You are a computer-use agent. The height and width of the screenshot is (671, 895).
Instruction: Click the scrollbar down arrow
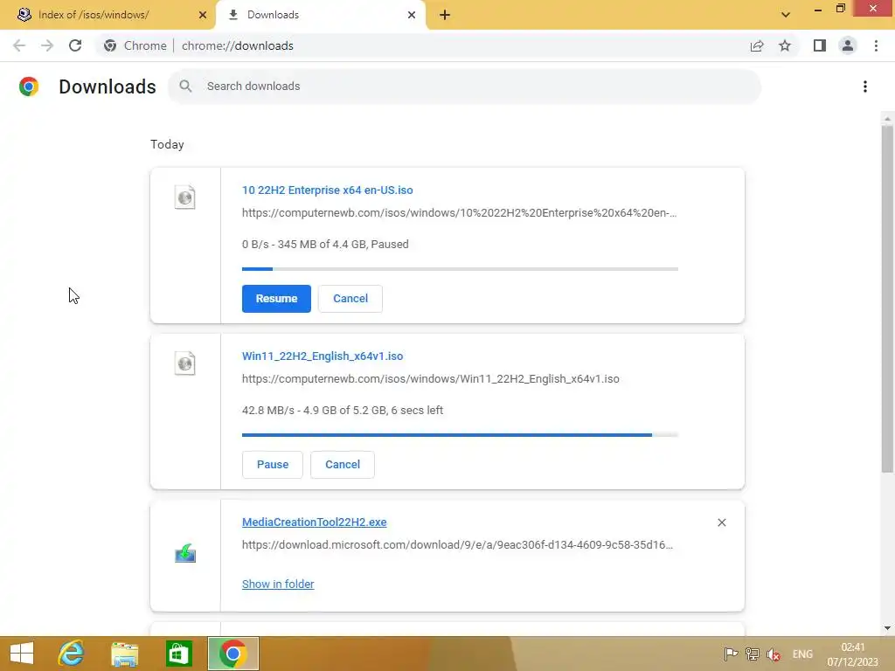887,628
